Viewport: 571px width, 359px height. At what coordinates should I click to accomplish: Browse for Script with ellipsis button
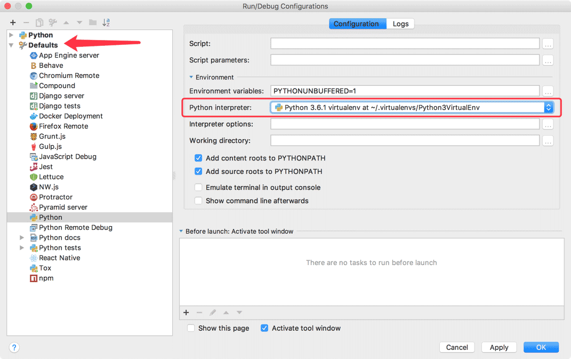[x=548, y=44]
